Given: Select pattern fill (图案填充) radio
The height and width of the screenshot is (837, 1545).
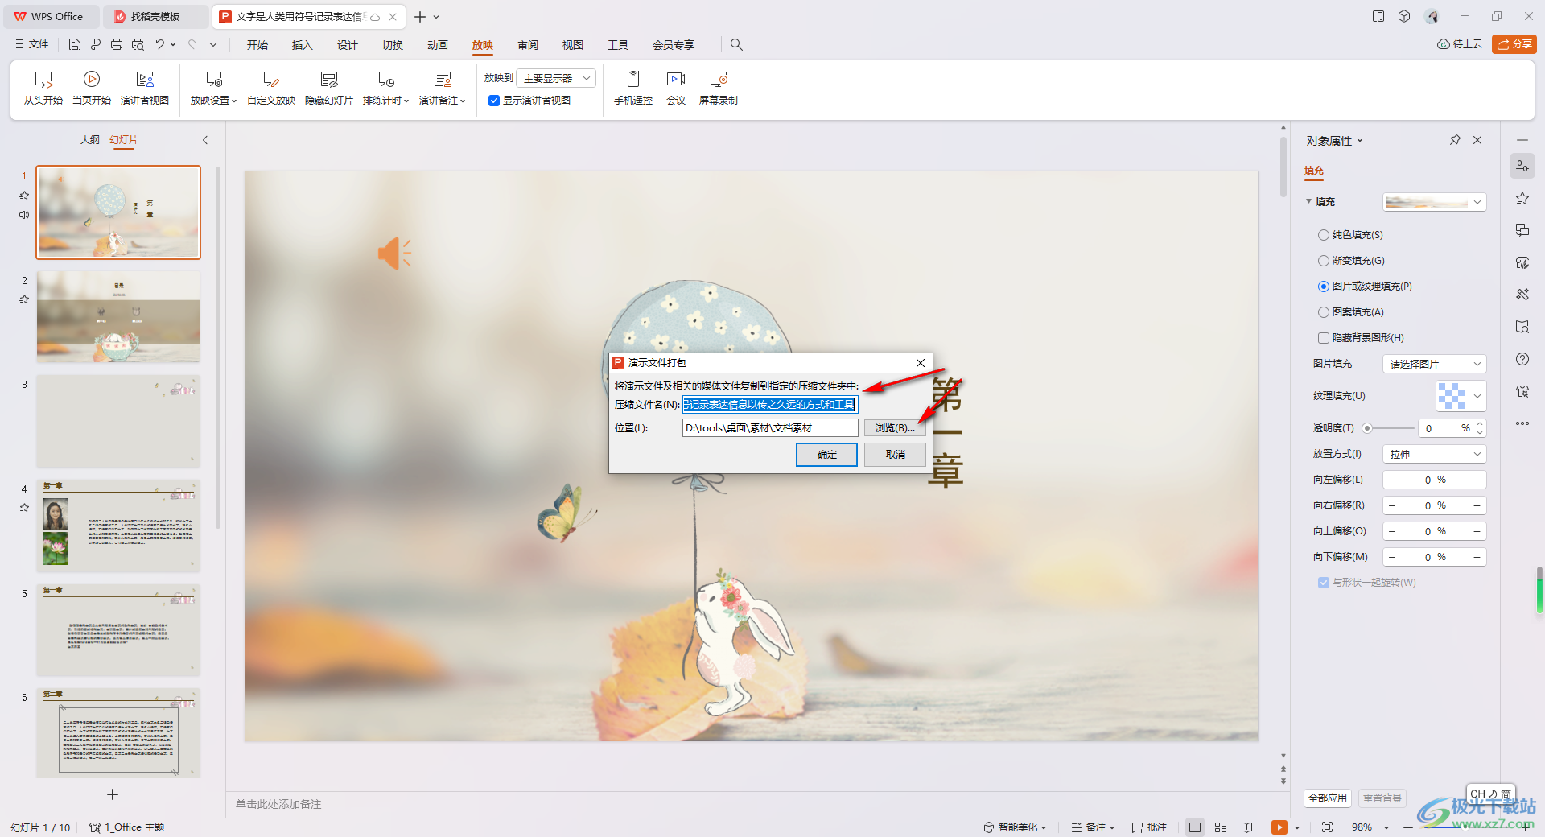Looking at the screenshot, I should click(1324, 312).
